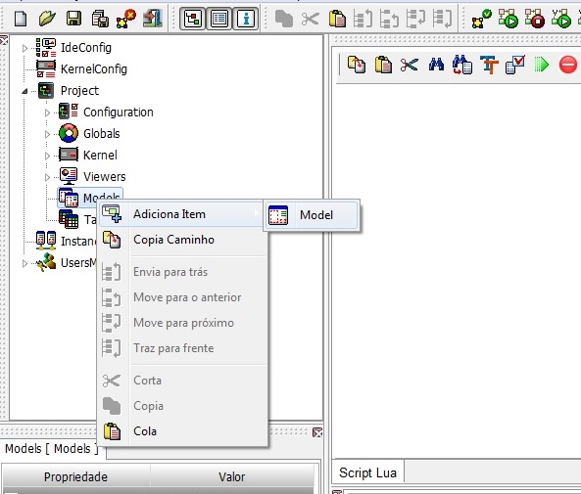
Task: Open the Script Lua tab
Action: pyautogui.click(x=367, y=472)
